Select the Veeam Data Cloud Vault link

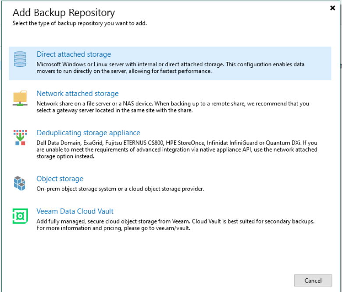[x=75, y=211]
